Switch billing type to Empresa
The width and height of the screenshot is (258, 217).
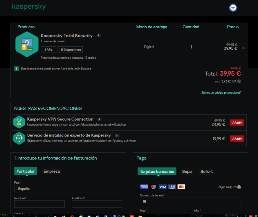pyautogui.click(x=51, y=171)
